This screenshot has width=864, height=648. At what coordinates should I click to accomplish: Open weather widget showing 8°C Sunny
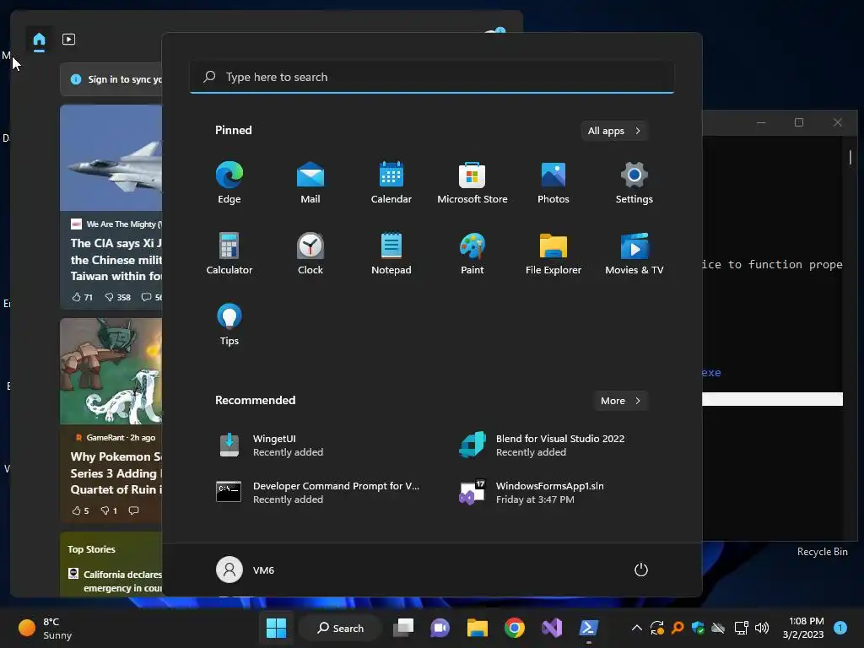point(46,628)
